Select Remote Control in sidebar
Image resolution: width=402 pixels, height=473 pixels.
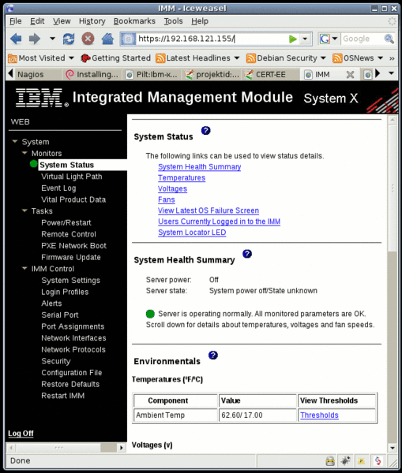(x=69, y=234)
